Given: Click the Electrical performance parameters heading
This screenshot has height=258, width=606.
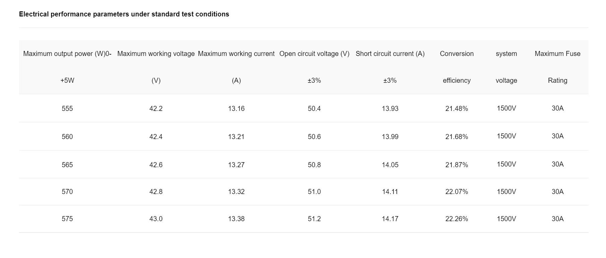Looking at the screenshot, I should point(124,14).
